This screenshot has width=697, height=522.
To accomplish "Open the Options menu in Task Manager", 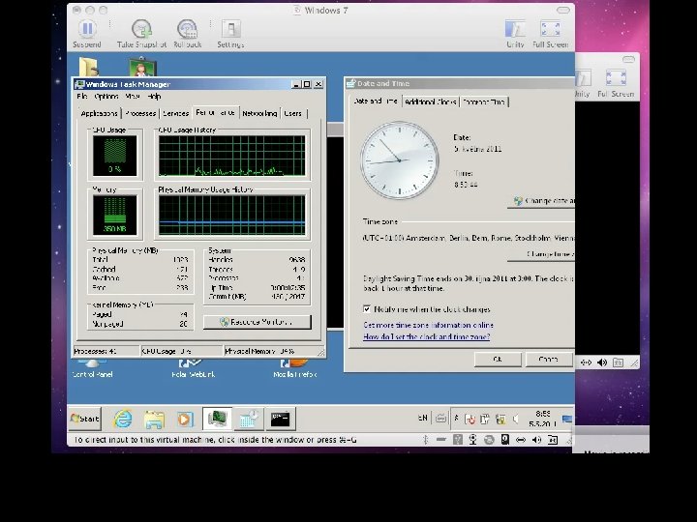I will 106,97.
